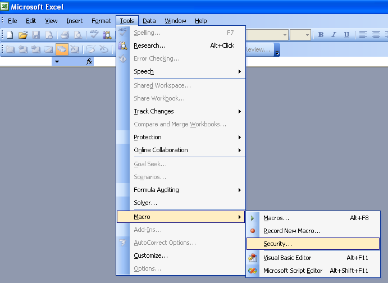This screenshot has height=283, width=388.
Task: Open the View menu
Action: point(51,21)
